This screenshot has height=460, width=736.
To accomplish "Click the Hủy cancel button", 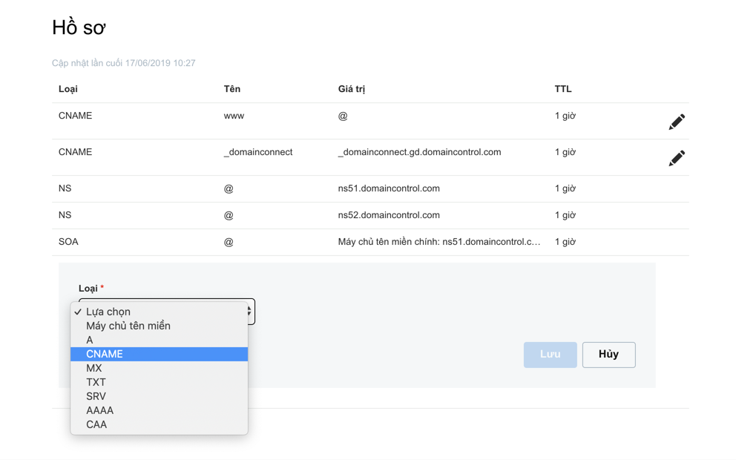I will click(609, 355).
